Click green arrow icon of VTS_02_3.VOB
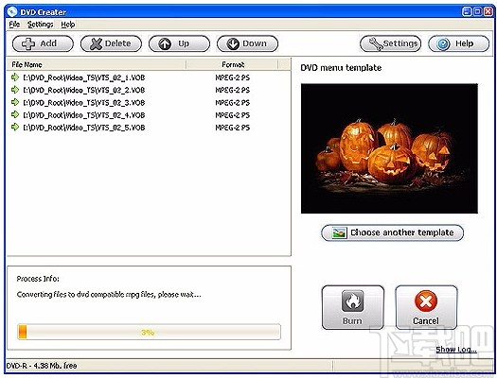This screenshot has width=497, height=378. (15, 102)
